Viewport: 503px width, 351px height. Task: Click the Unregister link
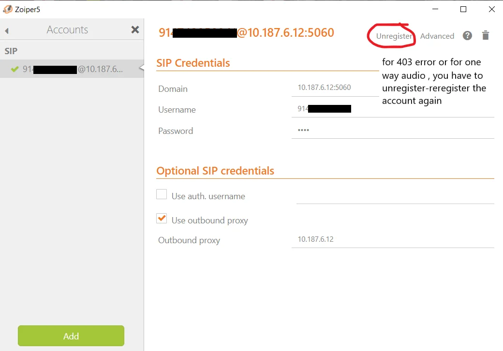pyautogui.click(x=395, y=36)
